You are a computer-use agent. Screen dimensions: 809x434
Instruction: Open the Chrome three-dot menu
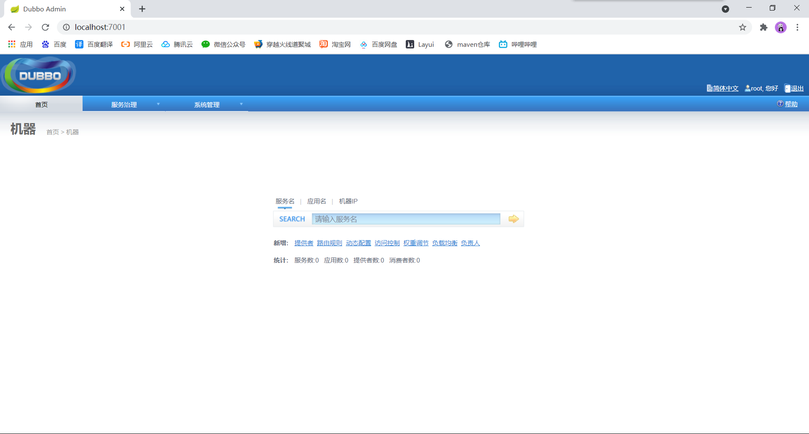(x=797, y=27)
